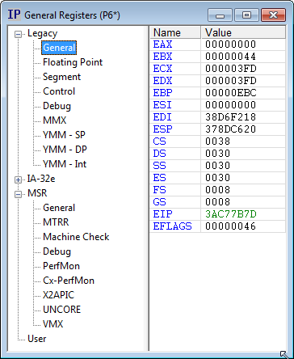Select the User tree node
294x359 pixels.
point(37,339)
